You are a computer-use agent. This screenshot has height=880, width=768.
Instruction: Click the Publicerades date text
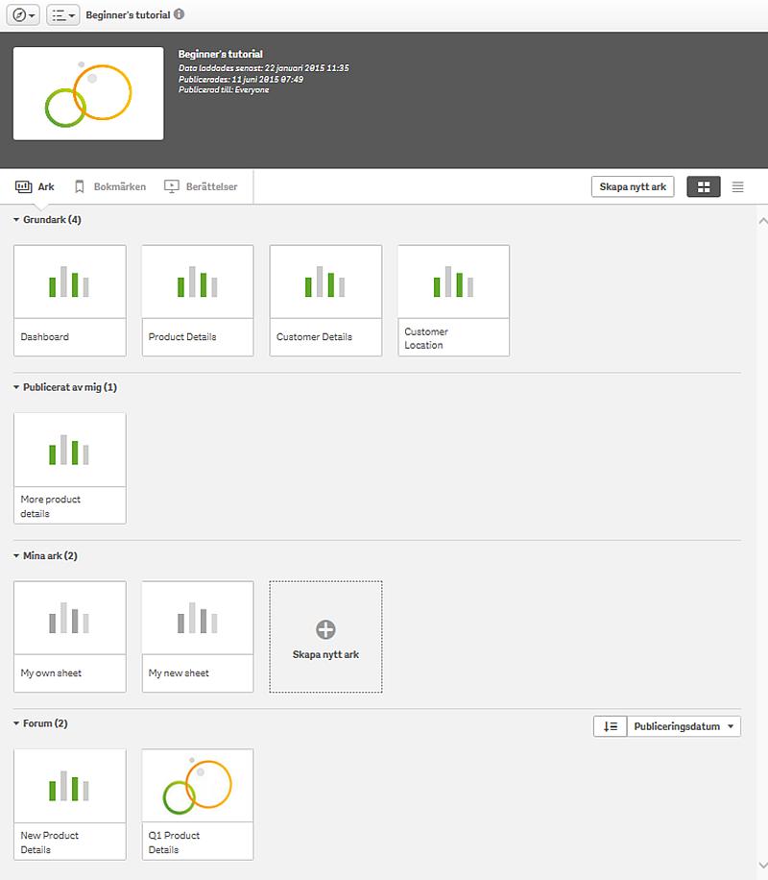pos(241,79)
